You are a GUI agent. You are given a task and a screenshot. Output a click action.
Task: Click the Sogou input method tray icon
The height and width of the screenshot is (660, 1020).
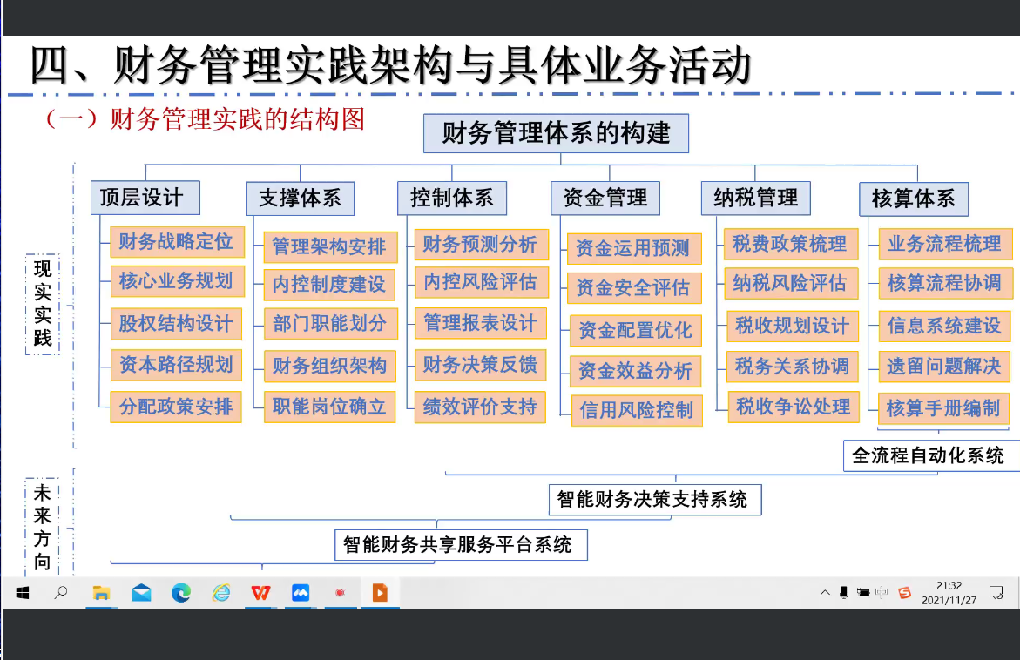(x=904, y=593)
